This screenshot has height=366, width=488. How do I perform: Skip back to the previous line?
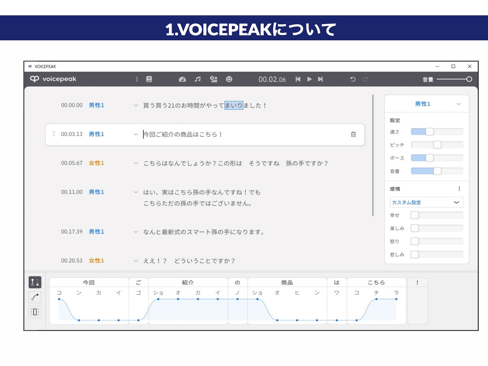click(298, 79)
